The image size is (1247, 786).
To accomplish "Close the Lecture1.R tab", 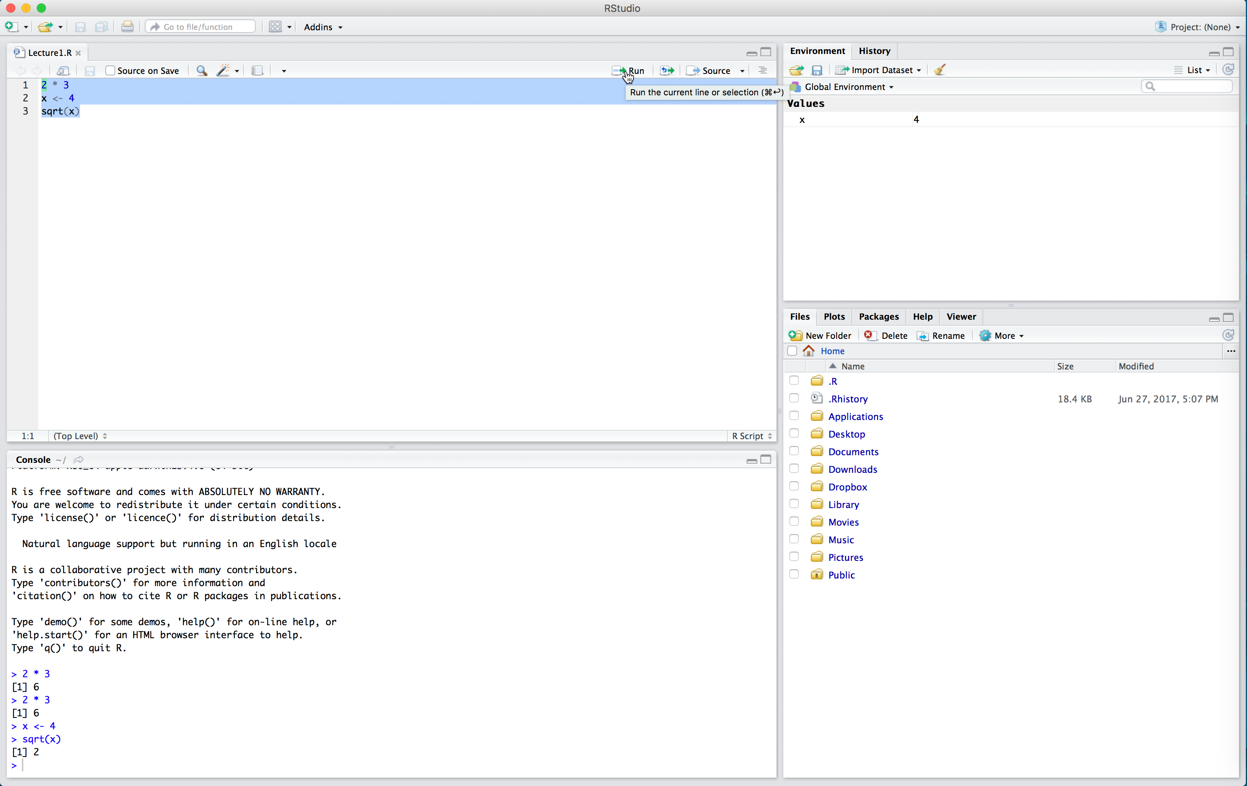I will (x=78, y=53).
